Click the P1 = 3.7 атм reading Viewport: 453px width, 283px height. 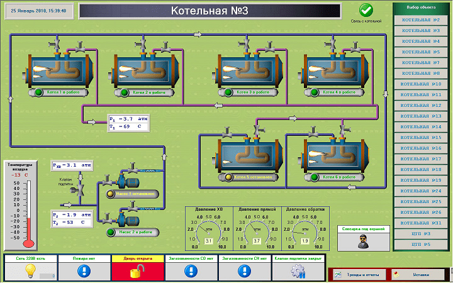(x=128, y=119)
